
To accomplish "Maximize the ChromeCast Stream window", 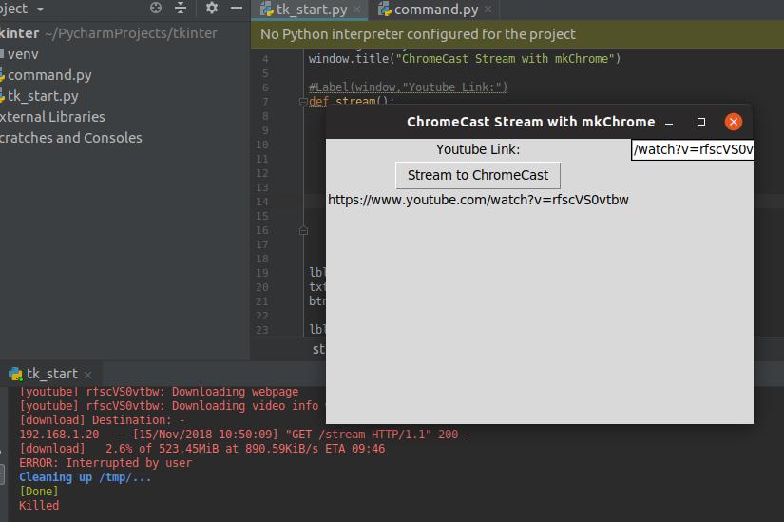I will tap(701, 122).
